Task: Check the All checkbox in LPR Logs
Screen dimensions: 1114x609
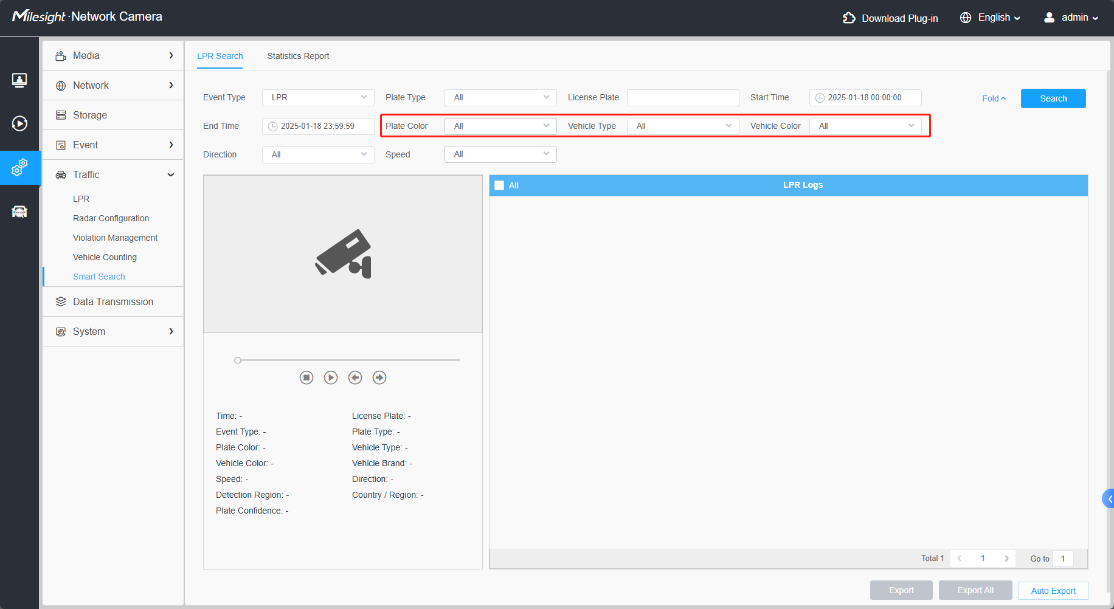Action: (x=499, y=185)
